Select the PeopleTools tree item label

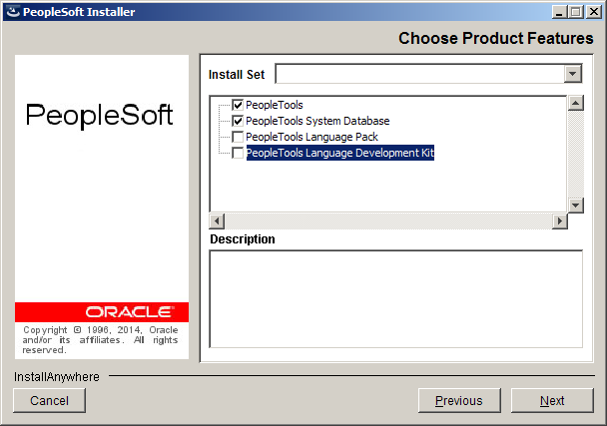pos(275,105)
